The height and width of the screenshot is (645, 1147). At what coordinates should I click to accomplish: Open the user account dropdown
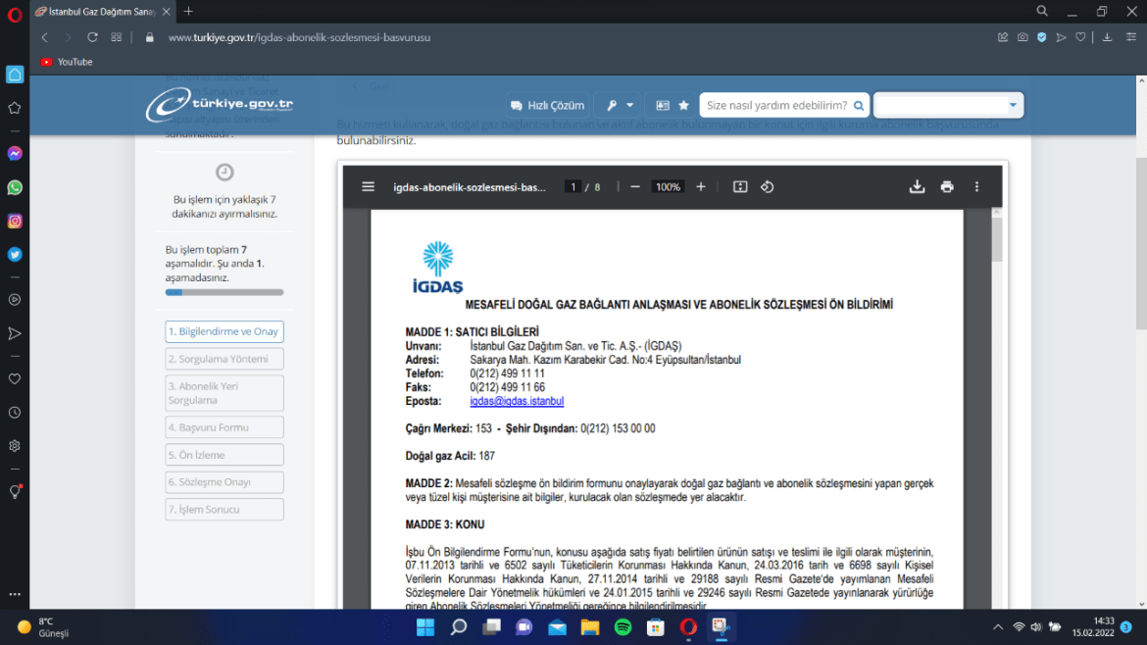(x=948, y=105)
